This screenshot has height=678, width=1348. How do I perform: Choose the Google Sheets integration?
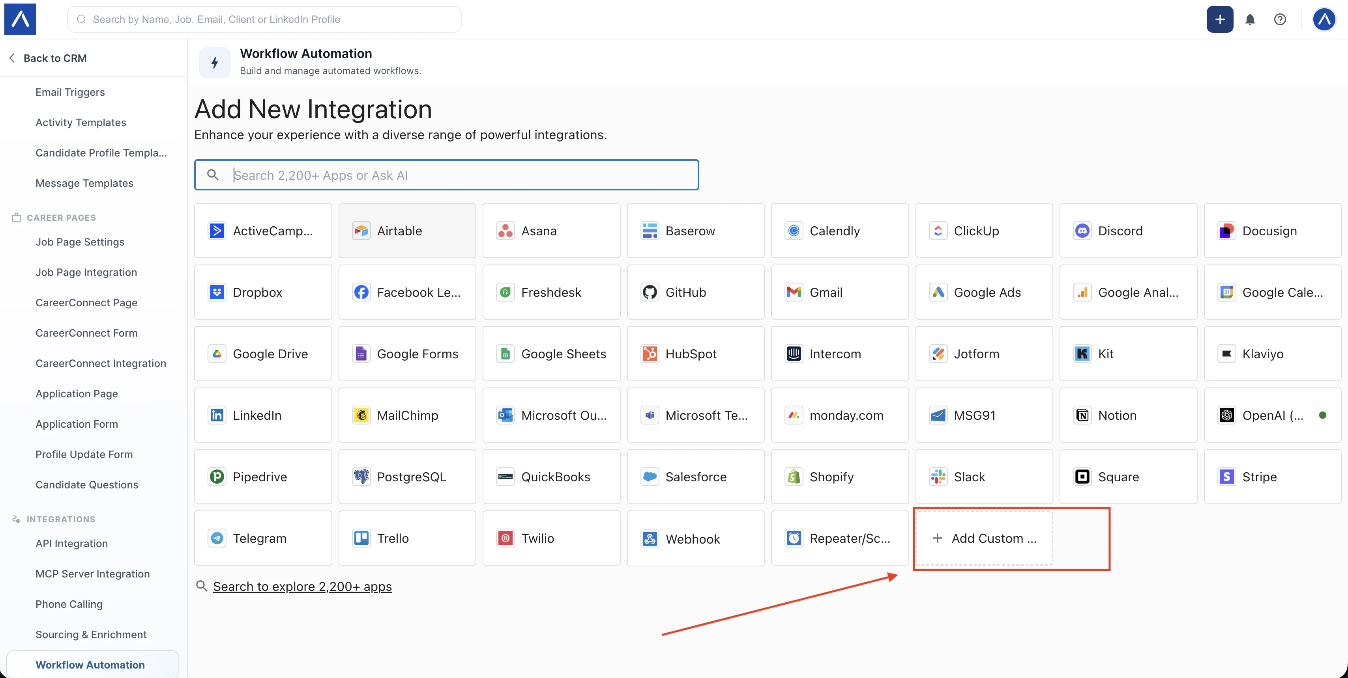pyautogui.click(x=551, y=353)
